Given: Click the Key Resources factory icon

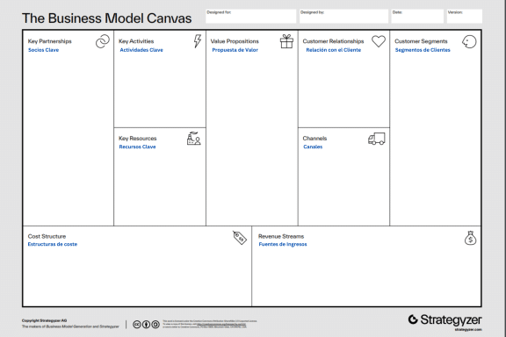Looking at the screenshot, I should (194, 138).
